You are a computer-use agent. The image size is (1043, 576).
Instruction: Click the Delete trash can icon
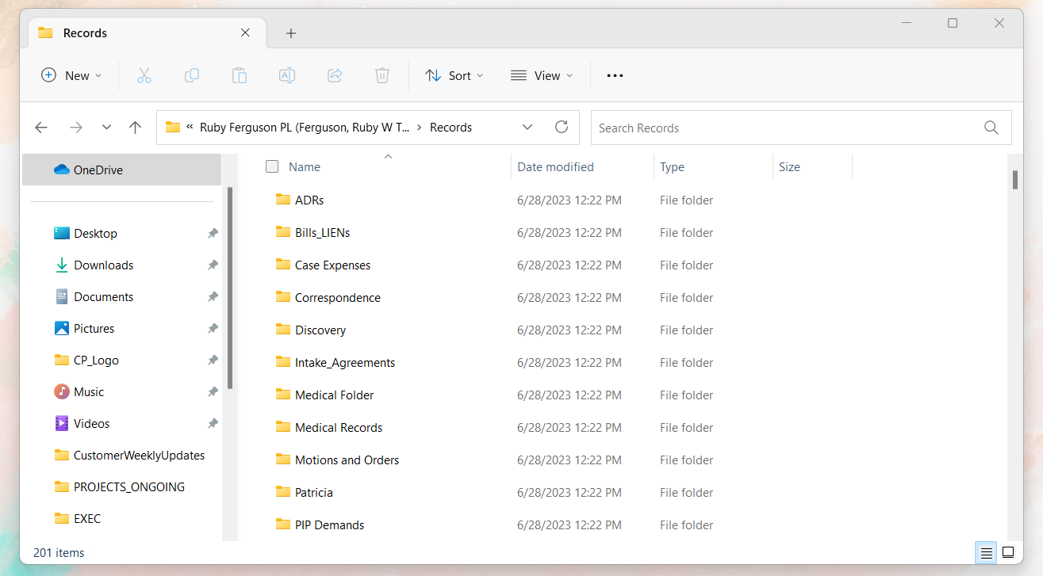pyautogui.click(x=382, y=75)
